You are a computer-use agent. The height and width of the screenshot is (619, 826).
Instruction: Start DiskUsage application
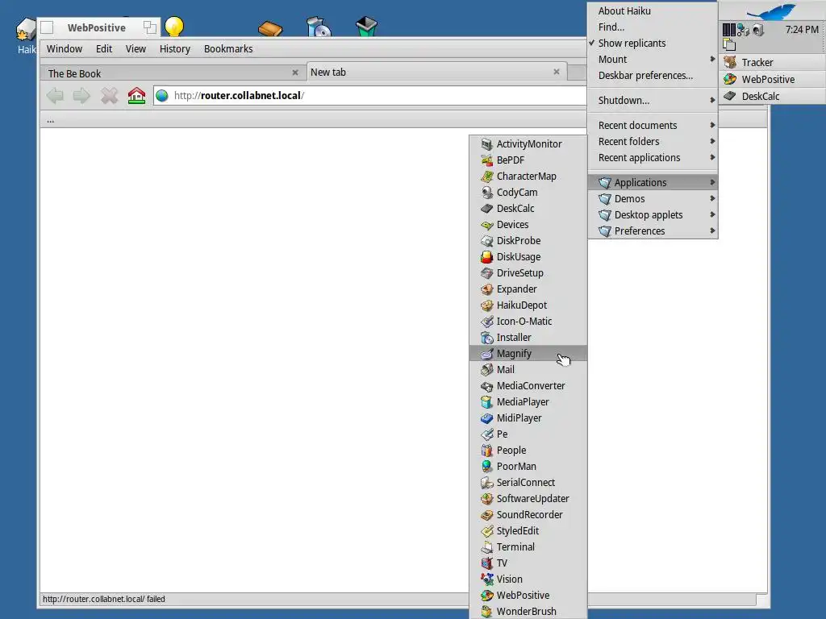[x=528, y=257]
